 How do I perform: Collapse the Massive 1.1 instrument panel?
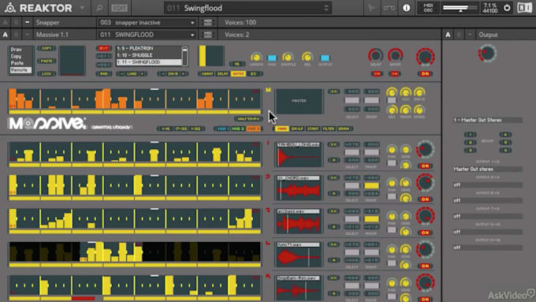[27, 35]
